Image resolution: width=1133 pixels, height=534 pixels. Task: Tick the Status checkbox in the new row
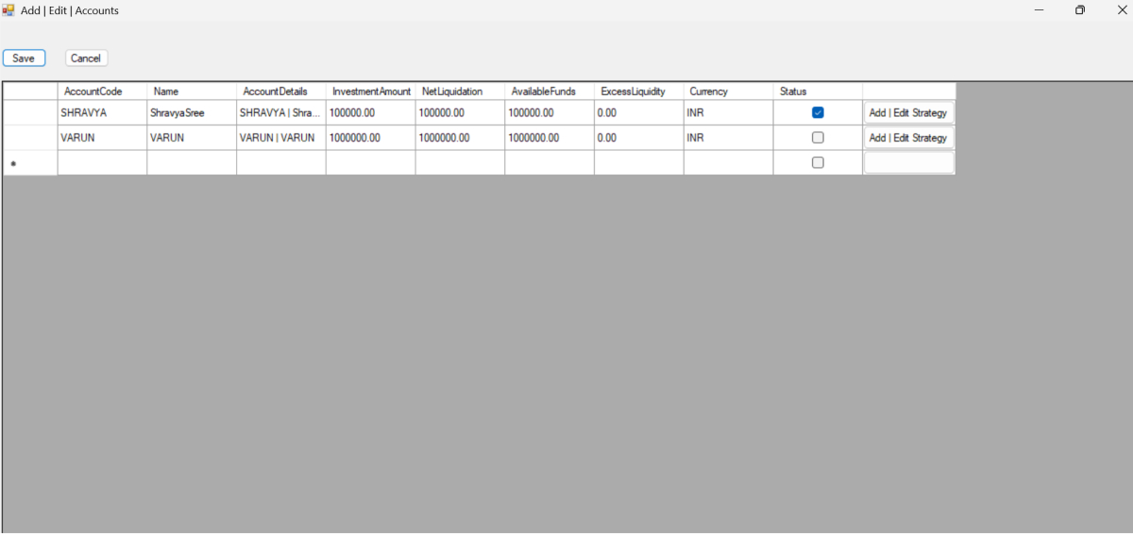818,162
